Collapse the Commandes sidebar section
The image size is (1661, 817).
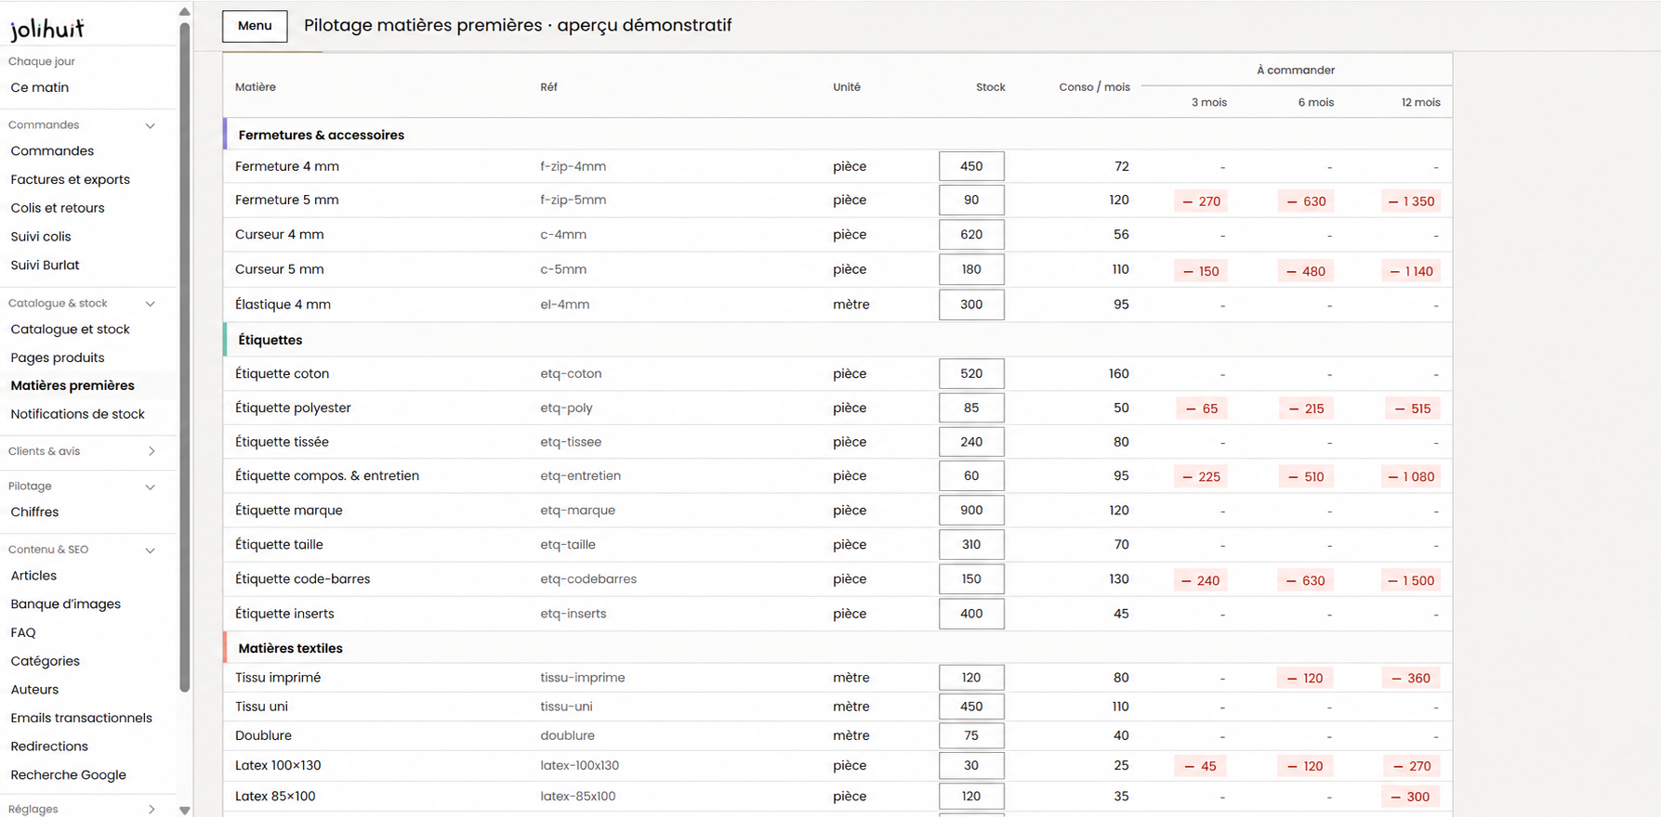pos(150,125)
